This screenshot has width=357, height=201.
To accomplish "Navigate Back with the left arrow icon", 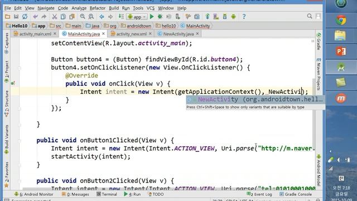I will (102, 17).
